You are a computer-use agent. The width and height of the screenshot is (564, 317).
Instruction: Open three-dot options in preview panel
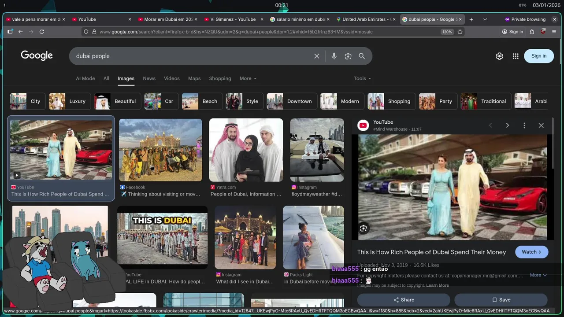pos(524,125)
